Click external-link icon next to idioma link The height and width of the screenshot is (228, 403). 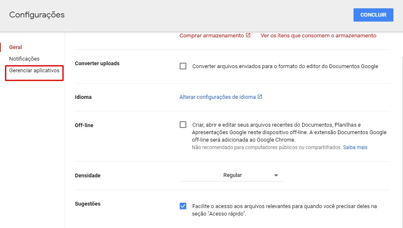coord(260,97)
